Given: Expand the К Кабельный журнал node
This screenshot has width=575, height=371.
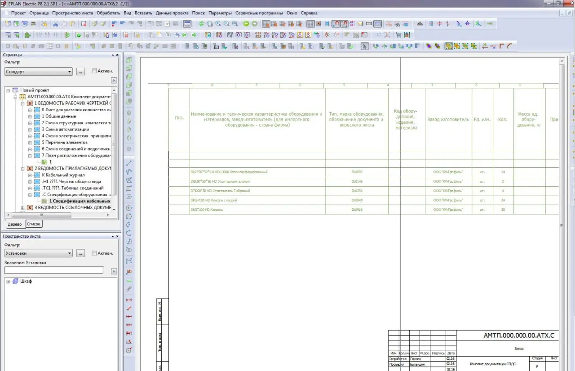Looking at the screenshot, I should pos(30,175).
